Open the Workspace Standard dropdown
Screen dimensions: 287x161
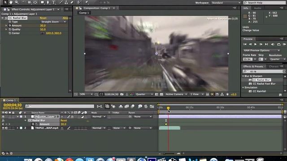[x=226, y=3]
